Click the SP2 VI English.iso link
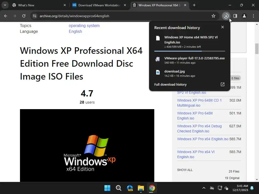 [x=192, y=92]
